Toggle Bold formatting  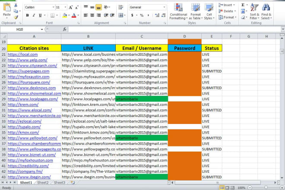pyautogui.click(x=27, y=16)
